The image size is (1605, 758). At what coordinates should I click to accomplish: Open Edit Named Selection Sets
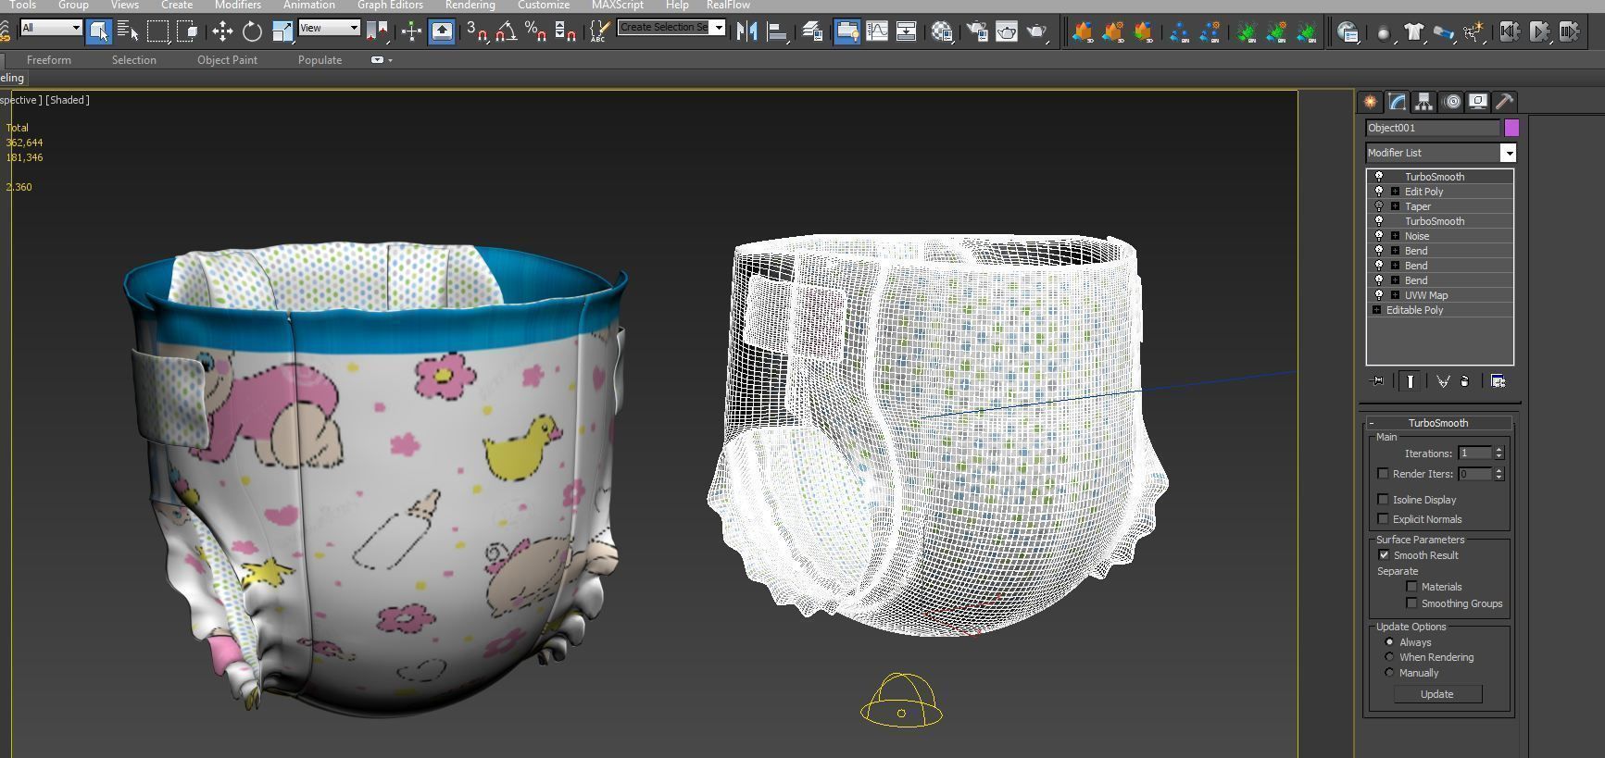[x=599, y=31]
